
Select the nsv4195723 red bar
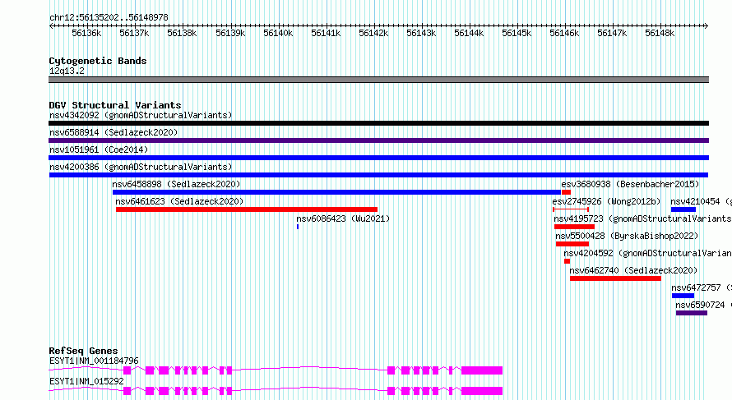[574, 227]
